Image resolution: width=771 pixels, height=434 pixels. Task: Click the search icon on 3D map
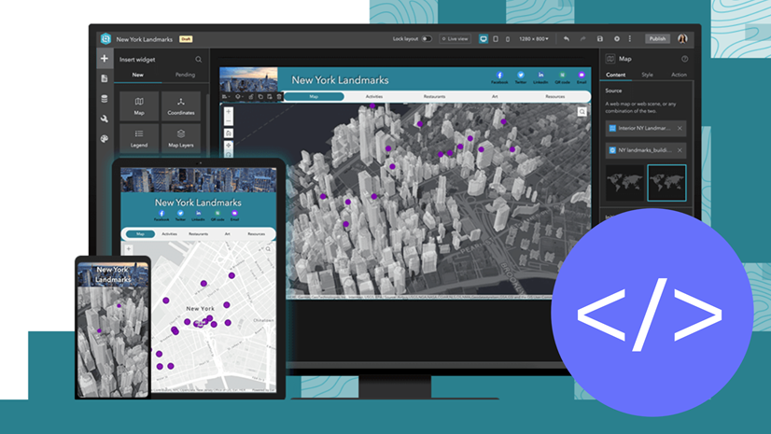[x=582, y=112]
